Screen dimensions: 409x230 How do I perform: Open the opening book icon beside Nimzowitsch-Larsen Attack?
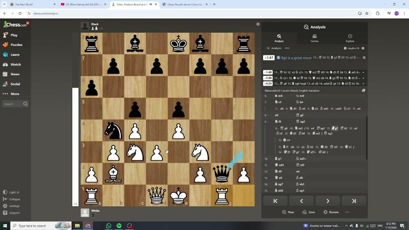[x=363, y=91]
